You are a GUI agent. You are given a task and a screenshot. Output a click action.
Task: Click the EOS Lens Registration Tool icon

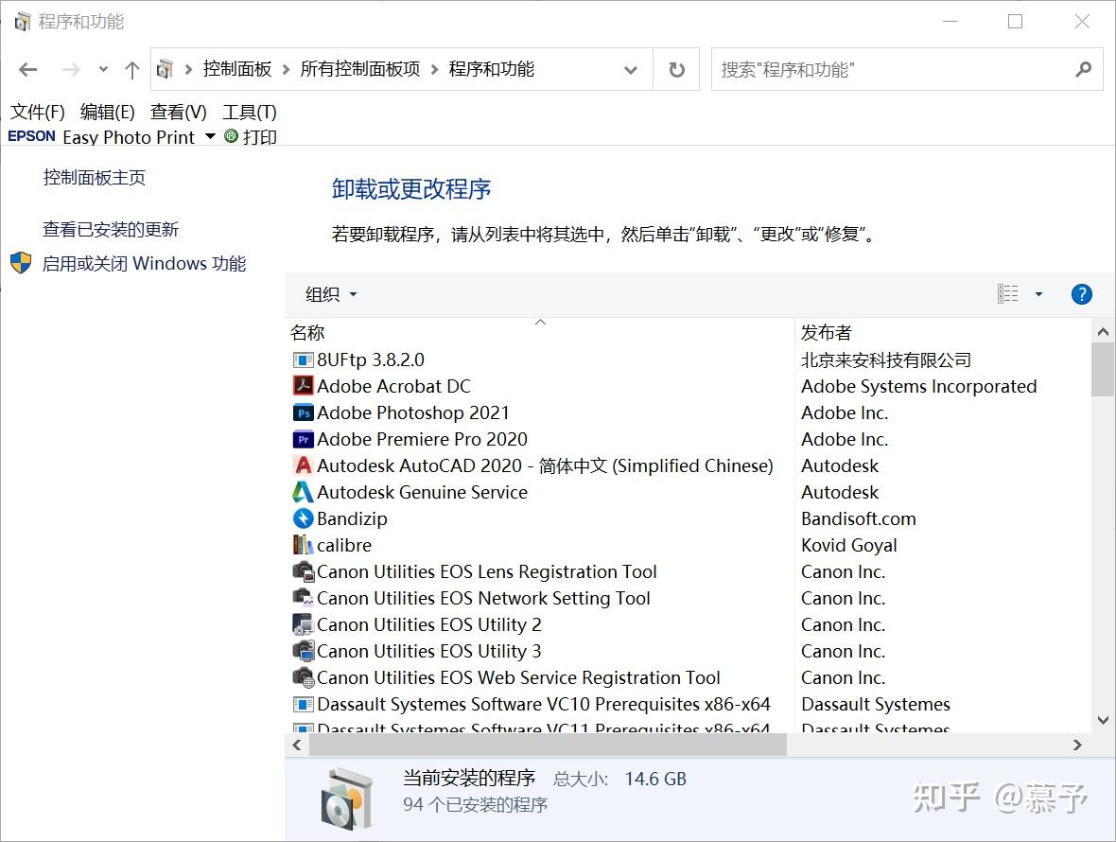coord(304,571)
